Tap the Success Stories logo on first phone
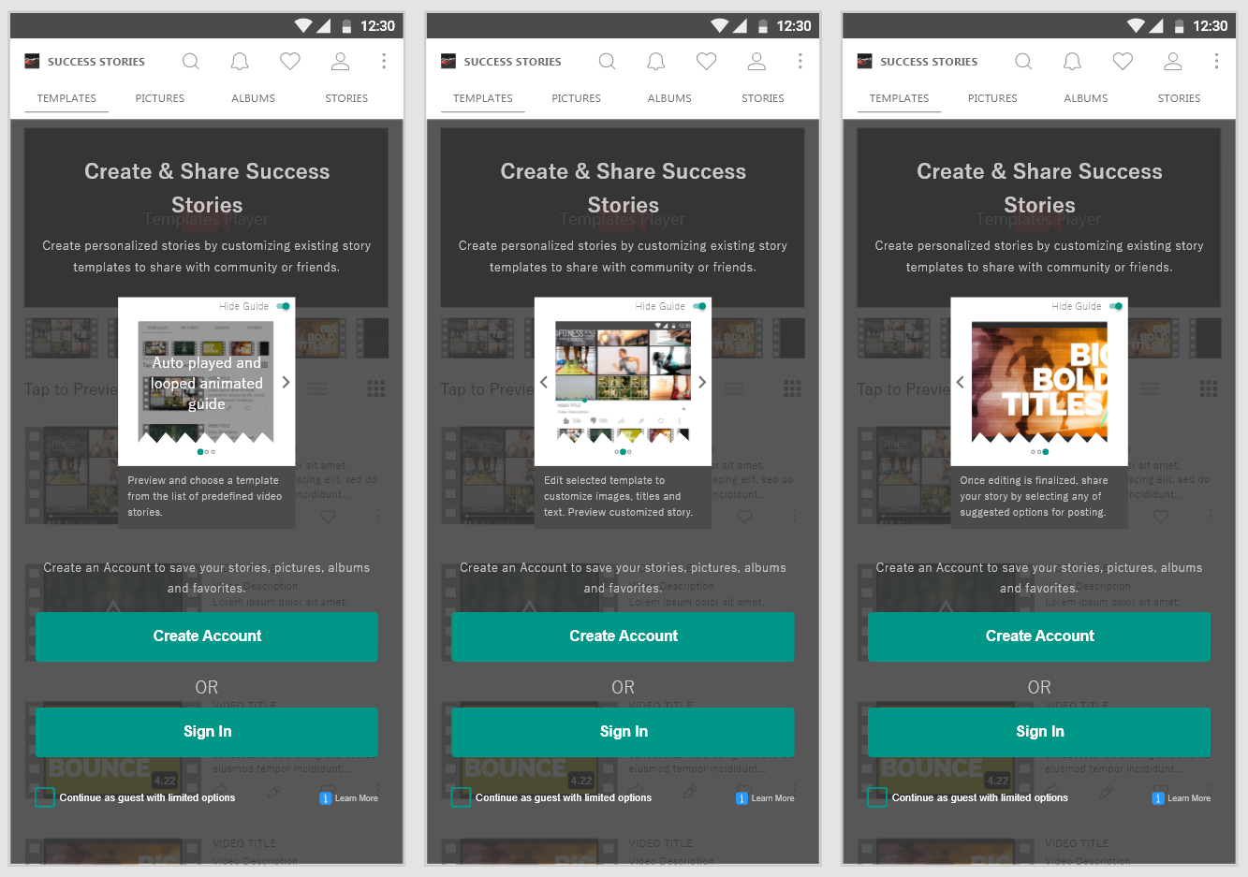 click(x=32, y=62)
